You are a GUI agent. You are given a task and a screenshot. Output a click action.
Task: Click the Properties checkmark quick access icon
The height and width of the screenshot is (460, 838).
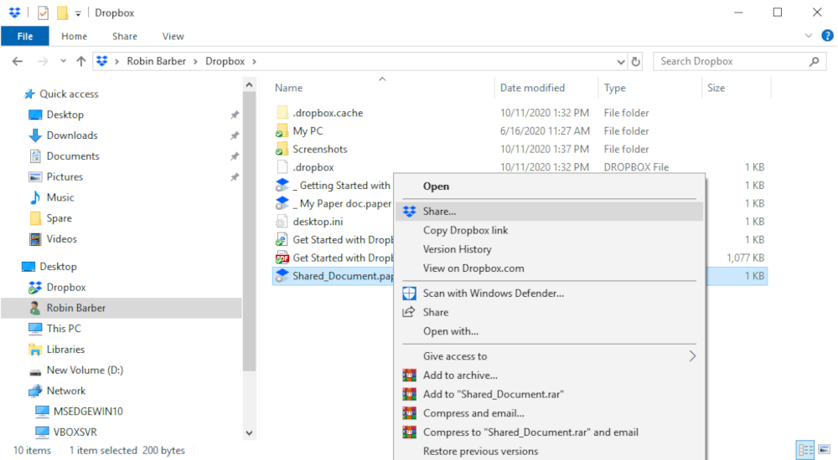44,13
